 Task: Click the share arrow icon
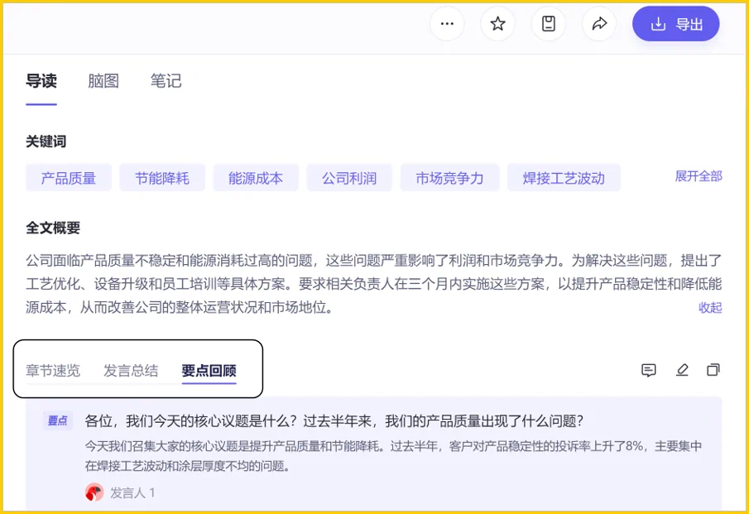coord(599,24)
